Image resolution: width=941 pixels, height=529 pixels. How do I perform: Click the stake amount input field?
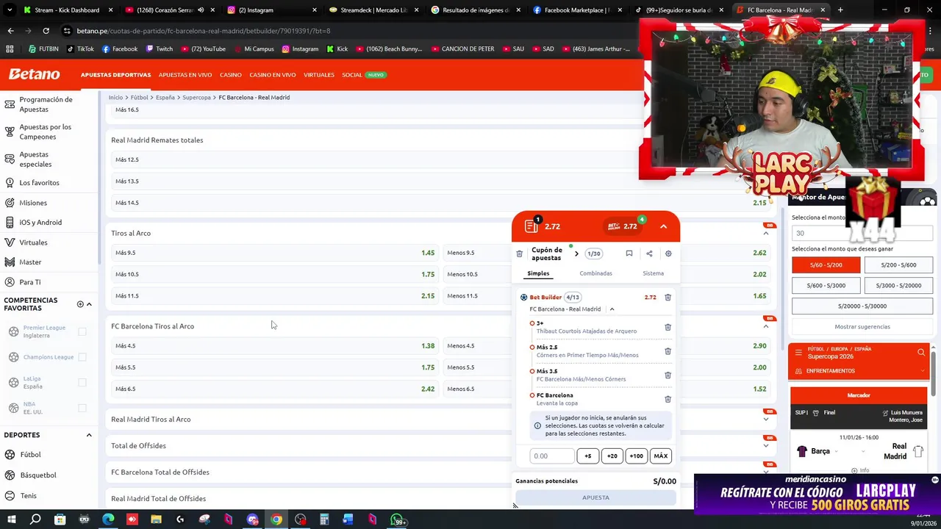pos(551,456)
